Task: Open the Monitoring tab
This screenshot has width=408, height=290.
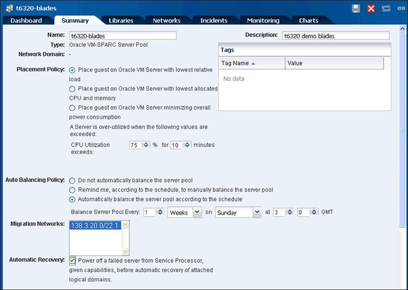Action: 263,21
